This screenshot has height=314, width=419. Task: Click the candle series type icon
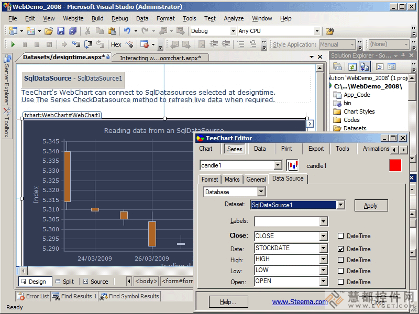[x=292, y=165]
